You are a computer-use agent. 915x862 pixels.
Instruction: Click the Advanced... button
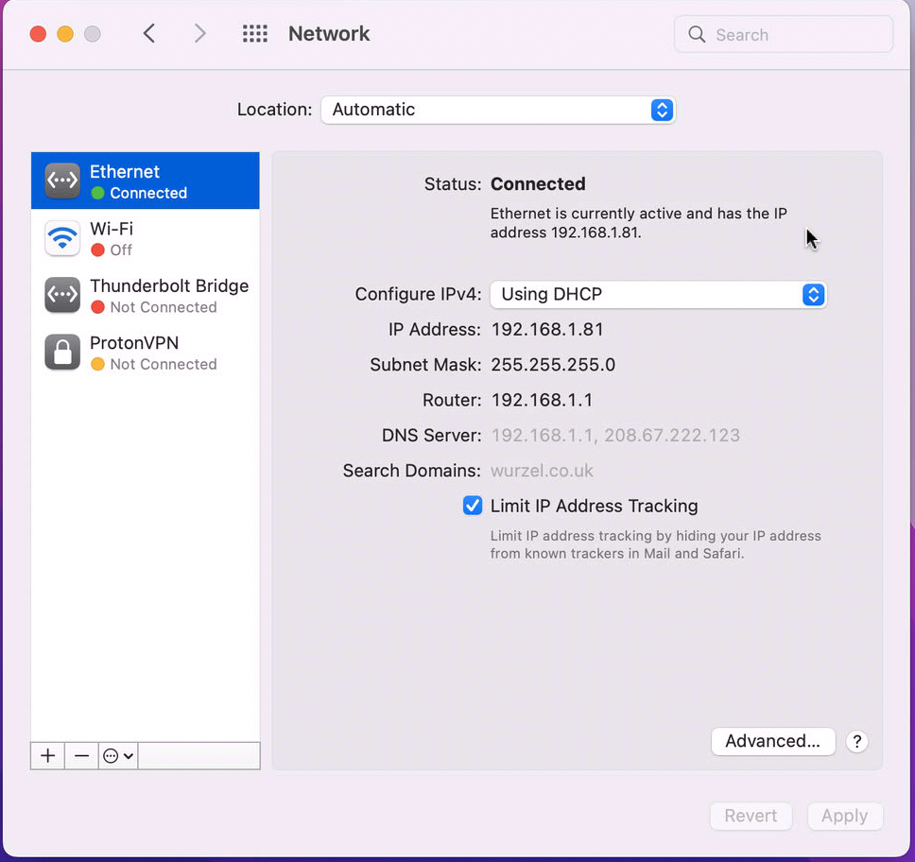point(772,742)
